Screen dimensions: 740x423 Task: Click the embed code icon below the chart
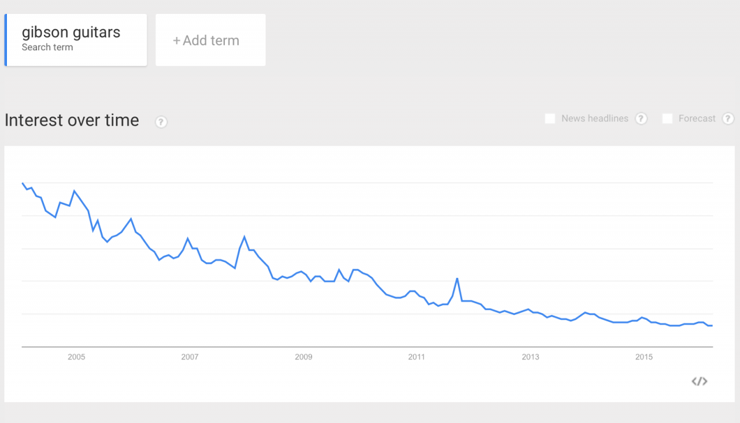700,381
